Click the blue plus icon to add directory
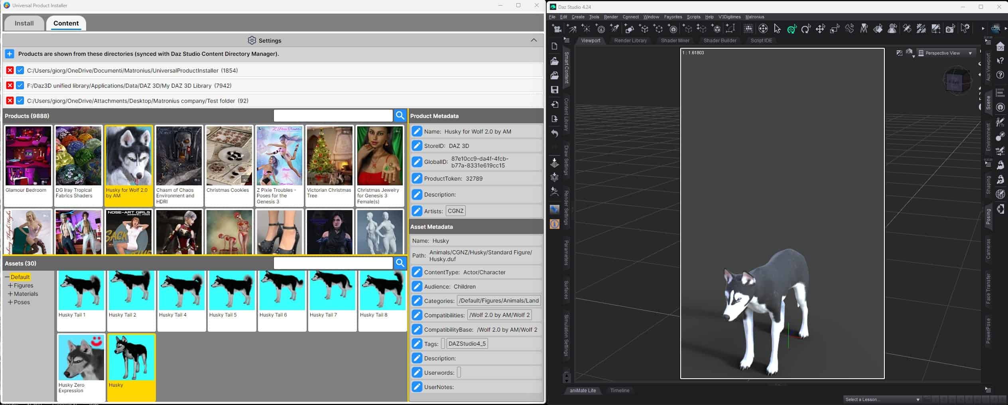 click(10, 54)
